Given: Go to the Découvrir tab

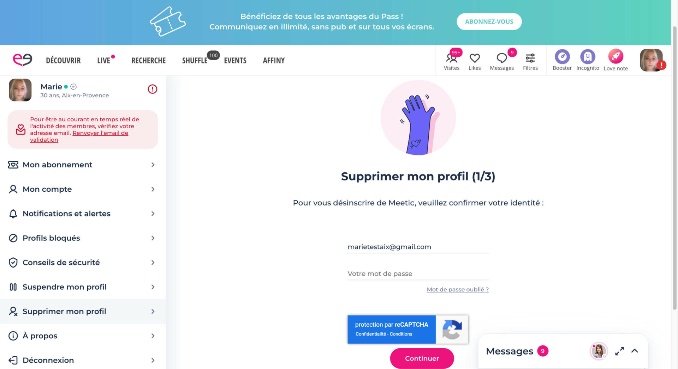Looking at the screenshot, I should point(63,61).
